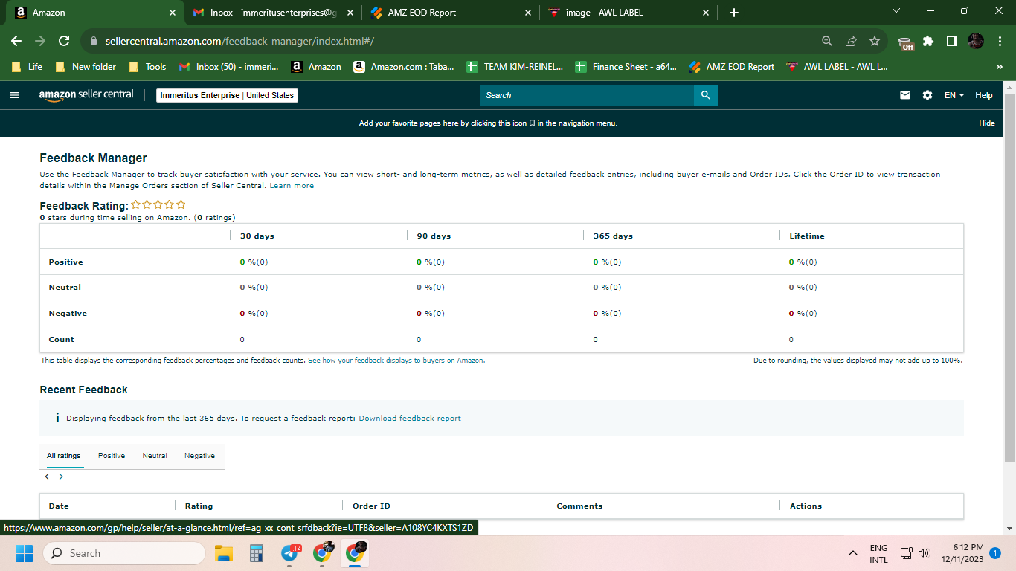
Task: Open the Chrome three-dot menu
Action: (1000, 41)
